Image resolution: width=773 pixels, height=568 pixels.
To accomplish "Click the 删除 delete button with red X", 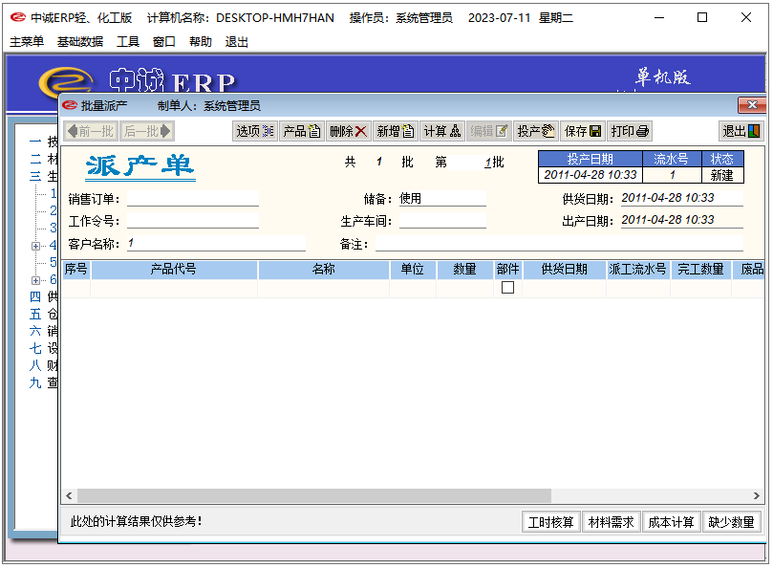I will pyautogui.click(x=348, y=131).
